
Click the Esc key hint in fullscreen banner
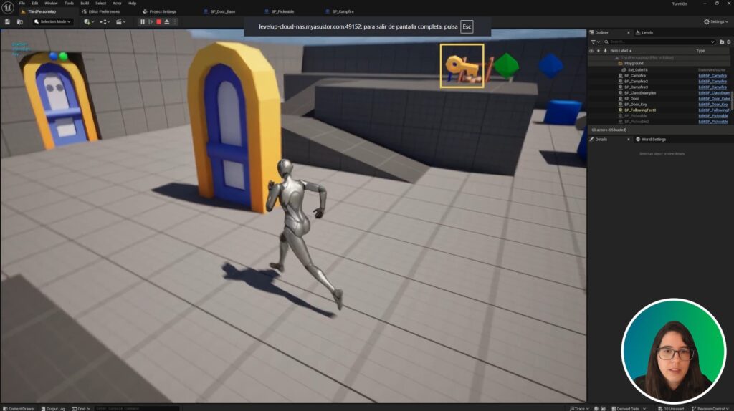coord(467,26)
